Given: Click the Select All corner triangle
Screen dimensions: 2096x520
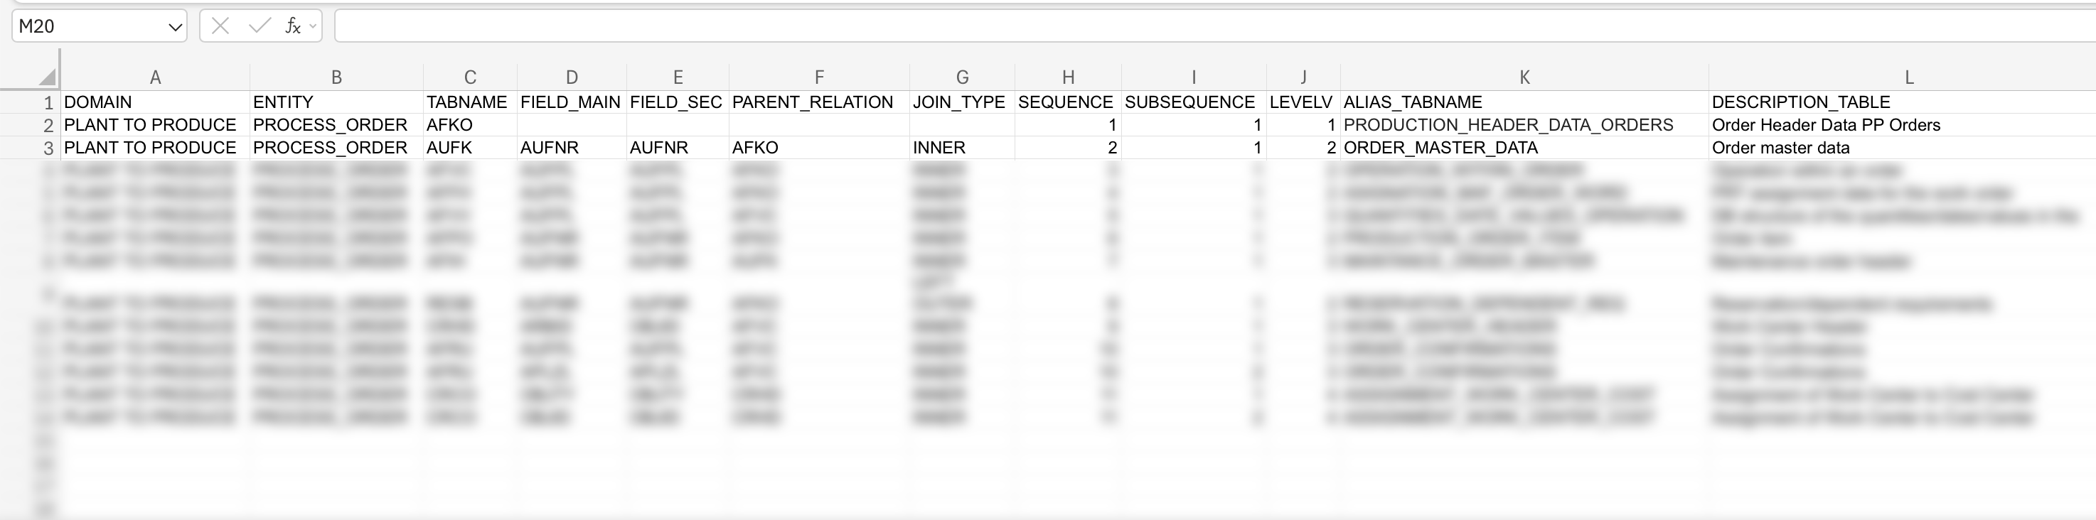Looking at the screenshot, I should click(x=47, y=77).
